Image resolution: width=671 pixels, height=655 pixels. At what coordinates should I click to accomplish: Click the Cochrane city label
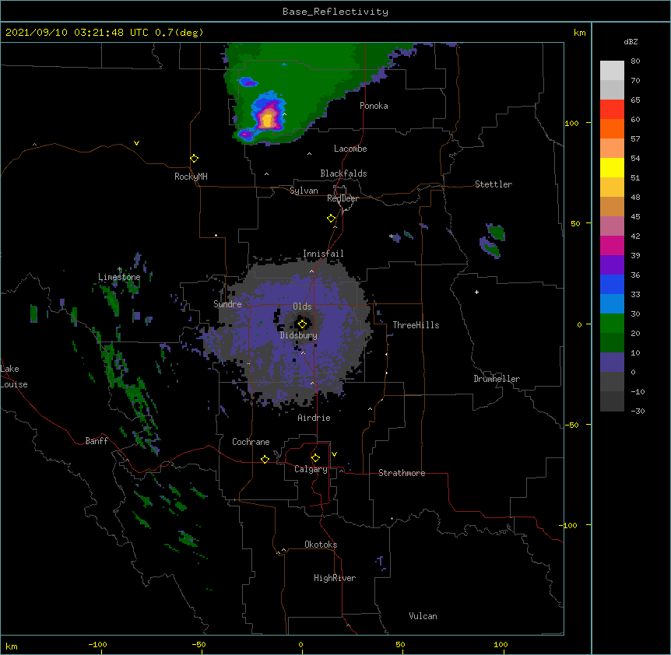[251, 442]
